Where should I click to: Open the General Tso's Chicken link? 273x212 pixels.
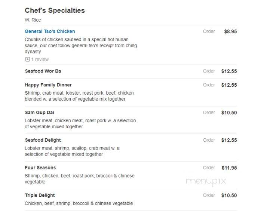[x=50, y=31]
